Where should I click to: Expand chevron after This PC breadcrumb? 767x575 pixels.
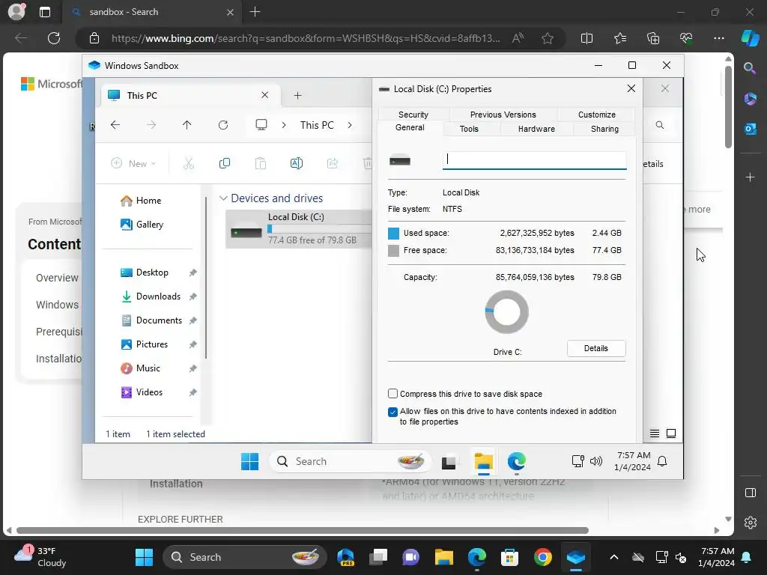coord(350,125)
